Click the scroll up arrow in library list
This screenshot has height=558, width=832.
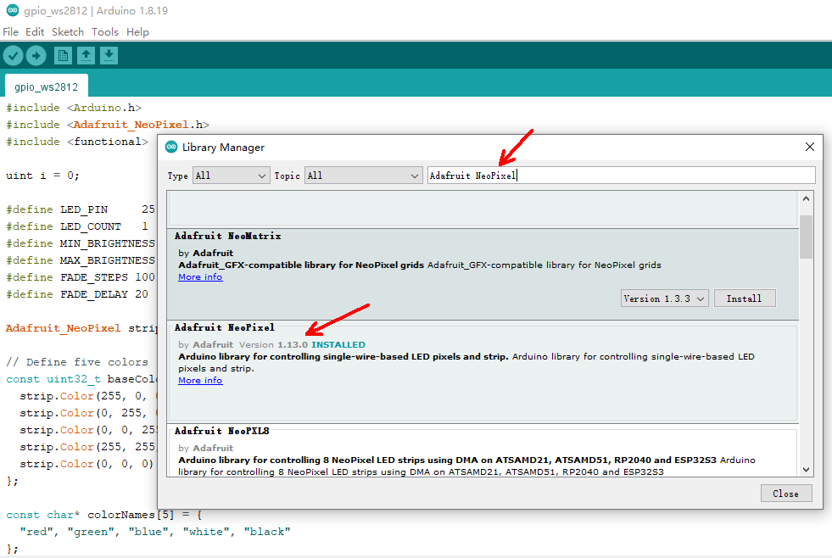click(x=806, y=198)
